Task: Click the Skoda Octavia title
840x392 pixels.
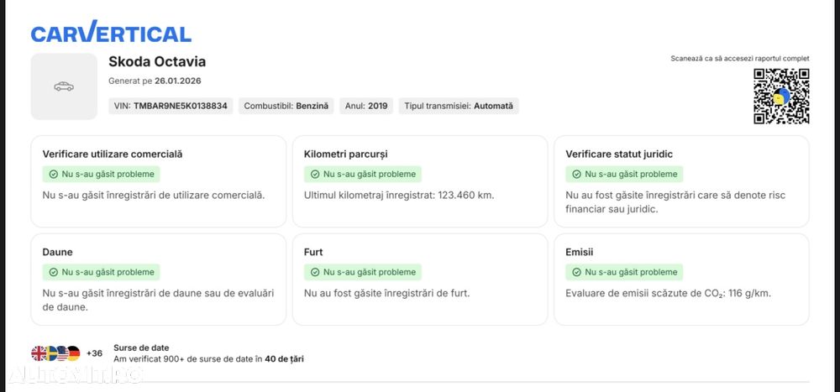Action: tap(157, 61)
